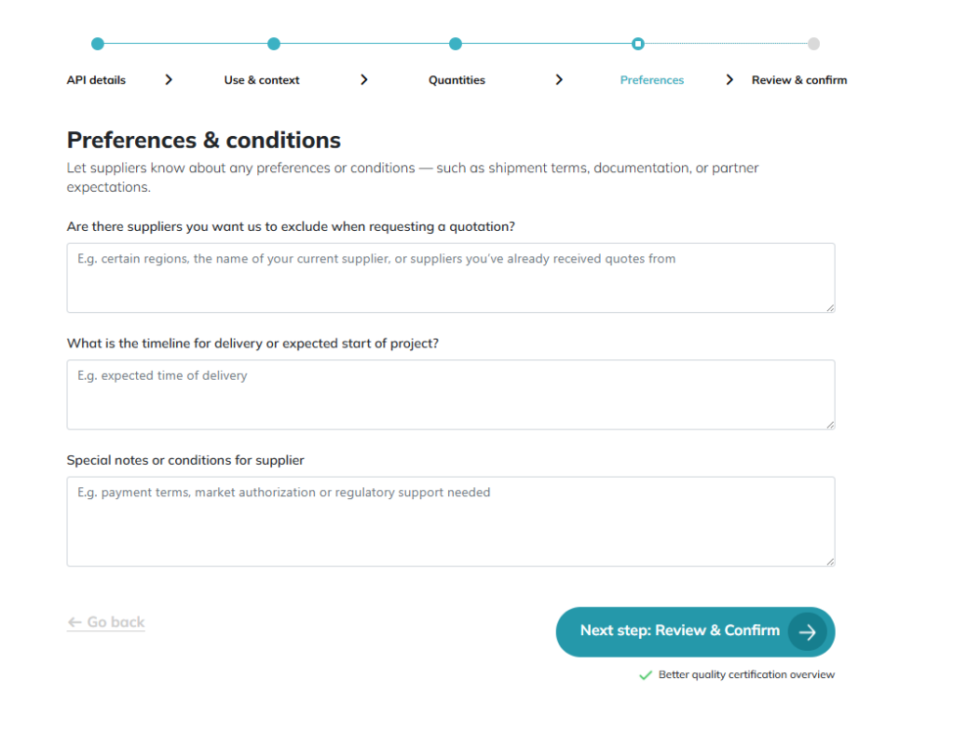Click into the delivery timeline text area
The image size is (954, 732).
click(450, 395)
